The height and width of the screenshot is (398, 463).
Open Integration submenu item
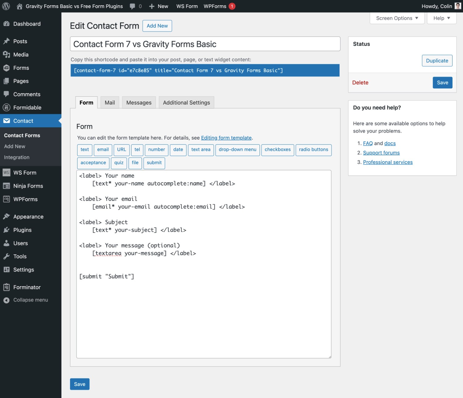click(17, 157)
